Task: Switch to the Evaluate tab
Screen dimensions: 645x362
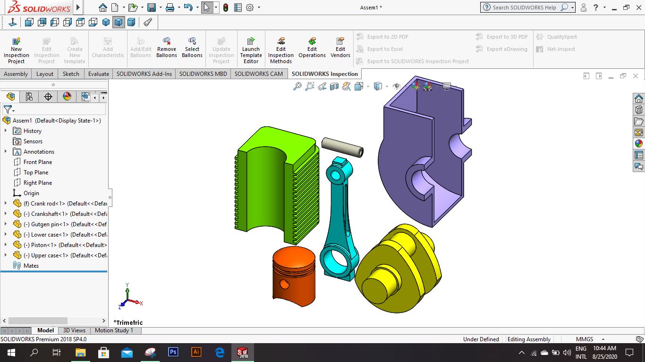Action: [99, 74]
